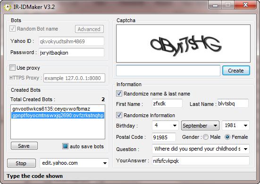The image size is (260, 184).
Task: Click the Last Name field
Action: tap(233, 104)
